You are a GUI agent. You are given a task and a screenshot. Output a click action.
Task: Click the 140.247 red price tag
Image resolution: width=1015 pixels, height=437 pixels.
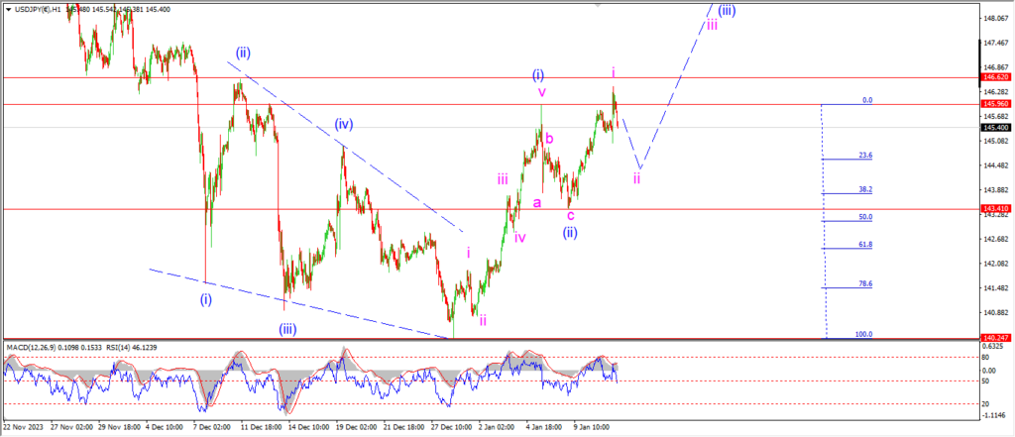coord(995,338)
